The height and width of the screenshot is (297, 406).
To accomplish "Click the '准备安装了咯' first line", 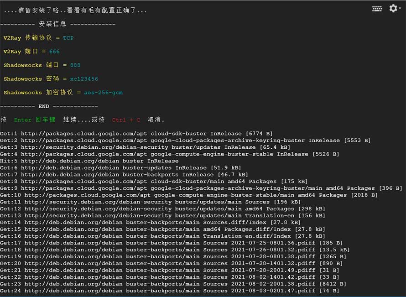I will pyautogui.click(x=75, y=10).
